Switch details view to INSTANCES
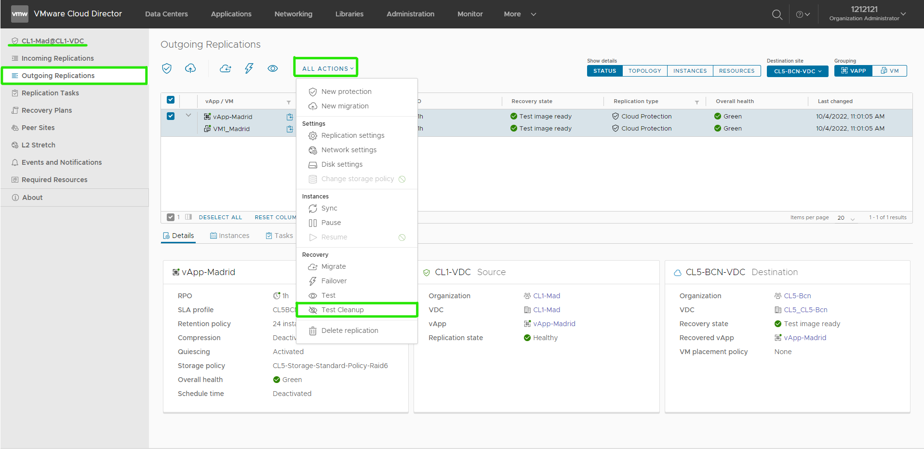The width and height of the screenshot is (924, 449). point(690,71)
